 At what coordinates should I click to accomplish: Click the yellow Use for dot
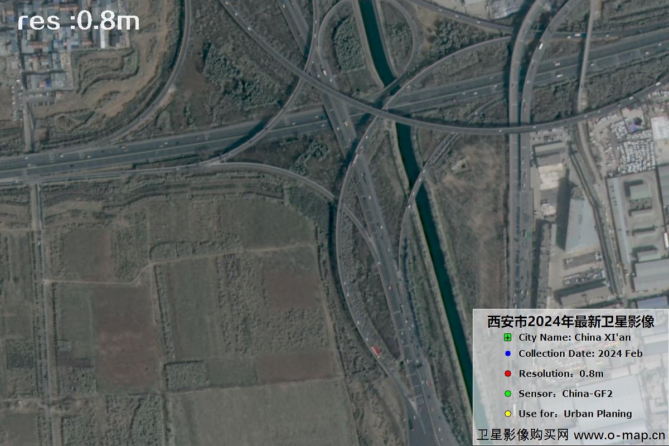click(x=507, y=414)
